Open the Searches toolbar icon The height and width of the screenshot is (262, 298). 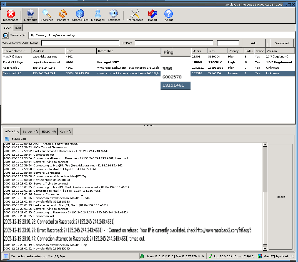tap(47, 15)
